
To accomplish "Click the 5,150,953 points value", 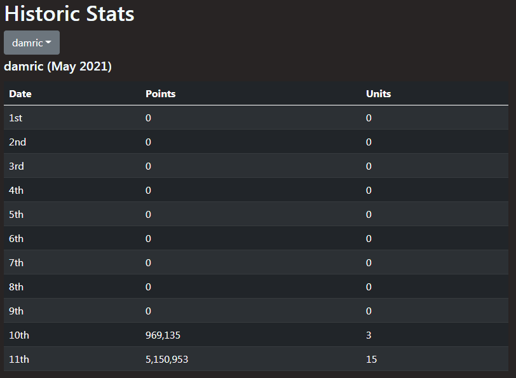I will coord(167,359).
